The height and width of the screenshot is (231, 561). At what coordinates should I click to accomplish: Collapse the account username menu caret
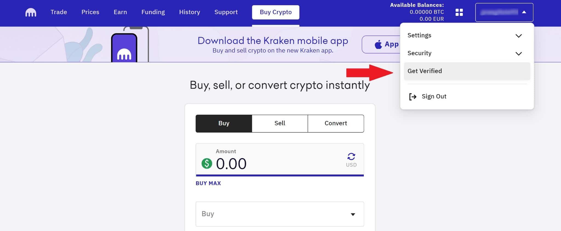524,12
